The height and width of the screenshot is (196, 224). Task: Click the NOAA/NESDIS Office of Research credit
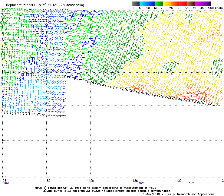[178, 194]
